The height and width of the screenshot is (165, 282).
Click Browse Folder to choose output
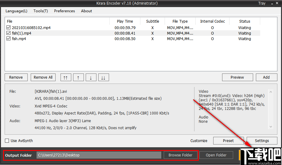(181, 155)
